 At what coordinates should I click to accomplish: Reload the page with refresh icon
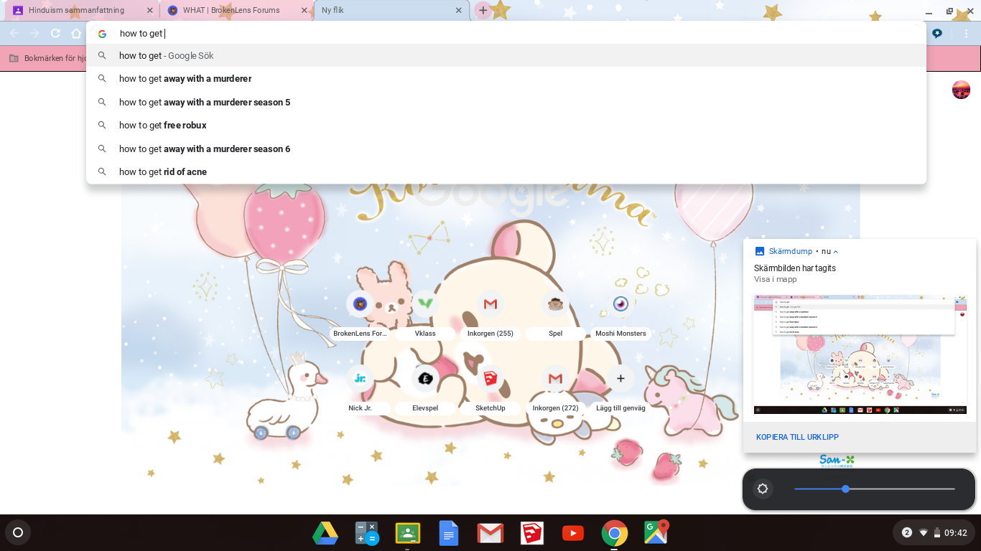(55, 34)
